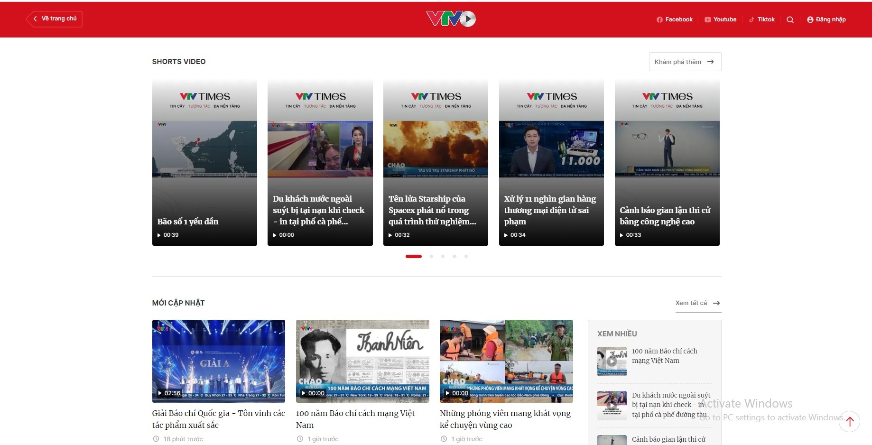Viewport: 872px width, 445px height.
Task: Open the Youtube link in header
Action: (x=721, y=19)
